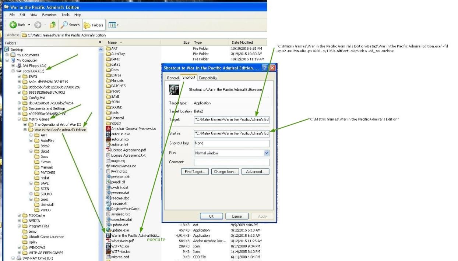Open the Edit menu
458x261 pixels.
tap(22, 15)
